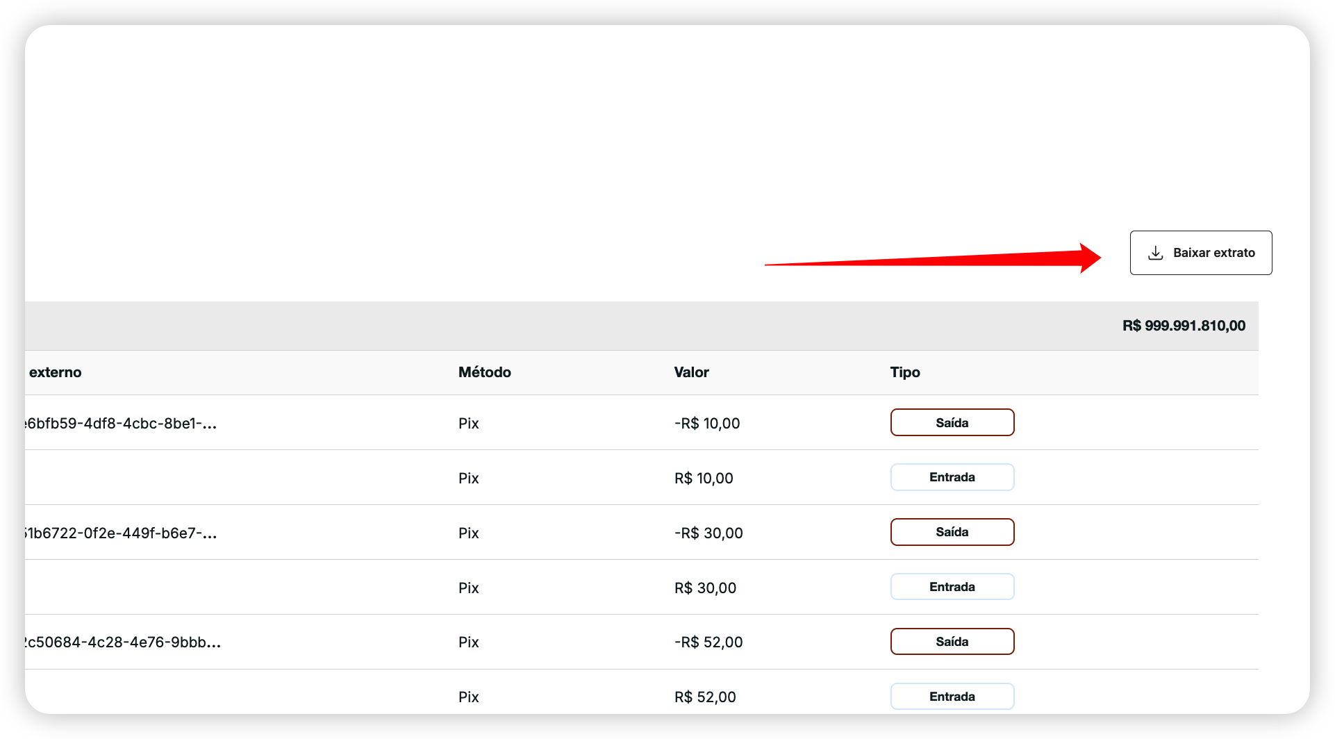This screenshot has height=739, width=1335.
Task: Click the -R$ 10,00 value cell
Action: pos(706,424)
